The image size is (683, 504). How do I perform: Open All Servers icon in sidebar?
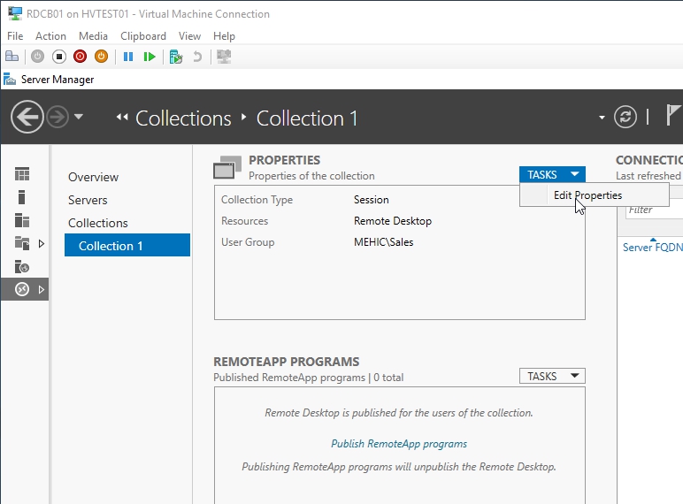point(22,220)
